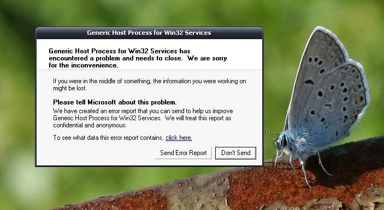This screenshot has height=210, width=384.
Task: Click the 'We have created an error report' paragraph
Action: pos(143,118)
